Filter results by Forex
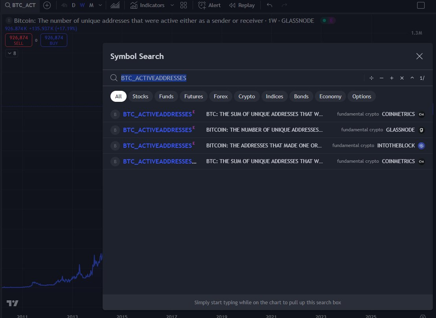This screenshot has width=436, height=318. pos(221,96)
